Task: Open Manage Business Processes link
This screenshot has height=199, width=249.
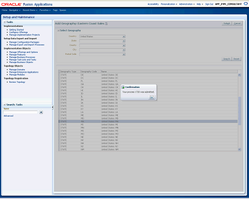Action: [22, 57]
